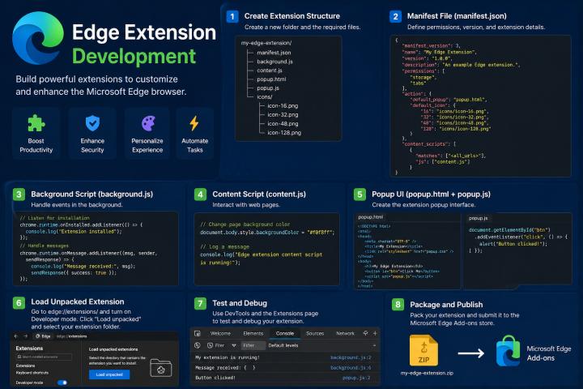Select the Personalize Experience palette icon

tap(148, 123)
